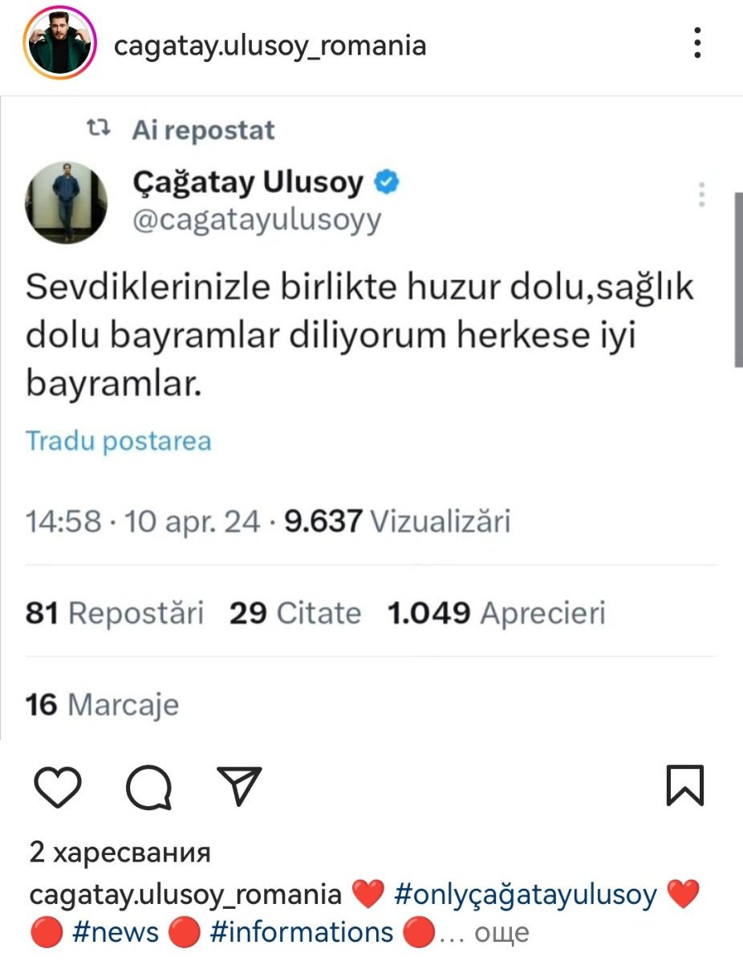743x965 pixels.
Task: Click the blue verified badge
Action: tap(387, 184)
